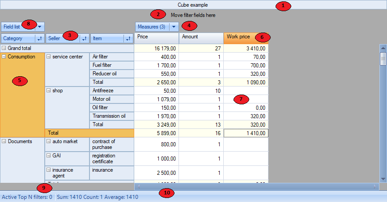Collapse the GAI seller group
Screen dimensions: 387x202
(x=48, y=156)
